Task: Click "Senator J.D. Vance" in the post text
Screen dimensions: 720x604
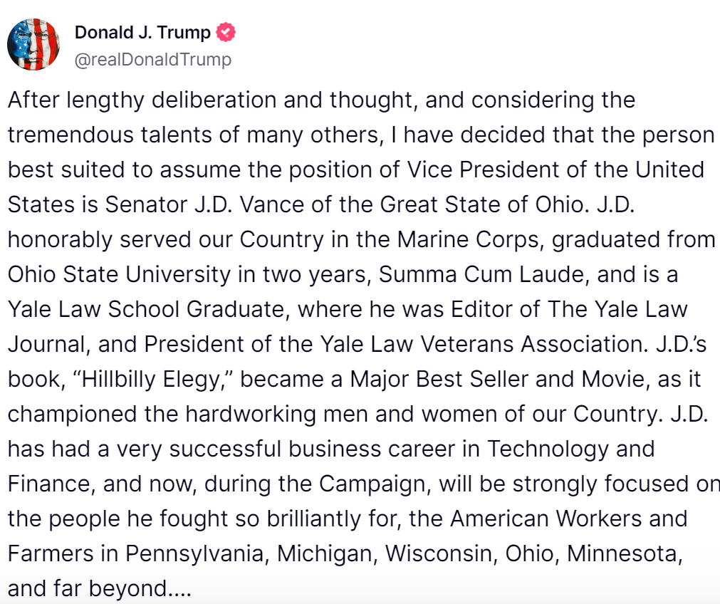Action: pos(204,204)
